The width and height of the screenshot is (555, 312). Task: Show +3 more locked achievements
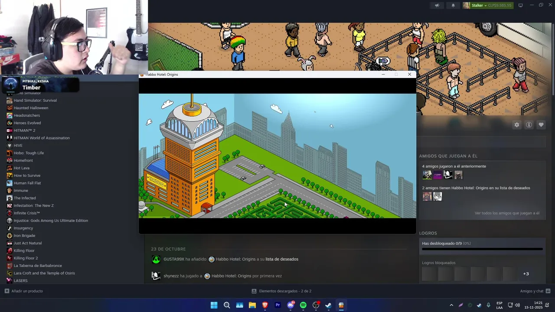tap(526, 273)
